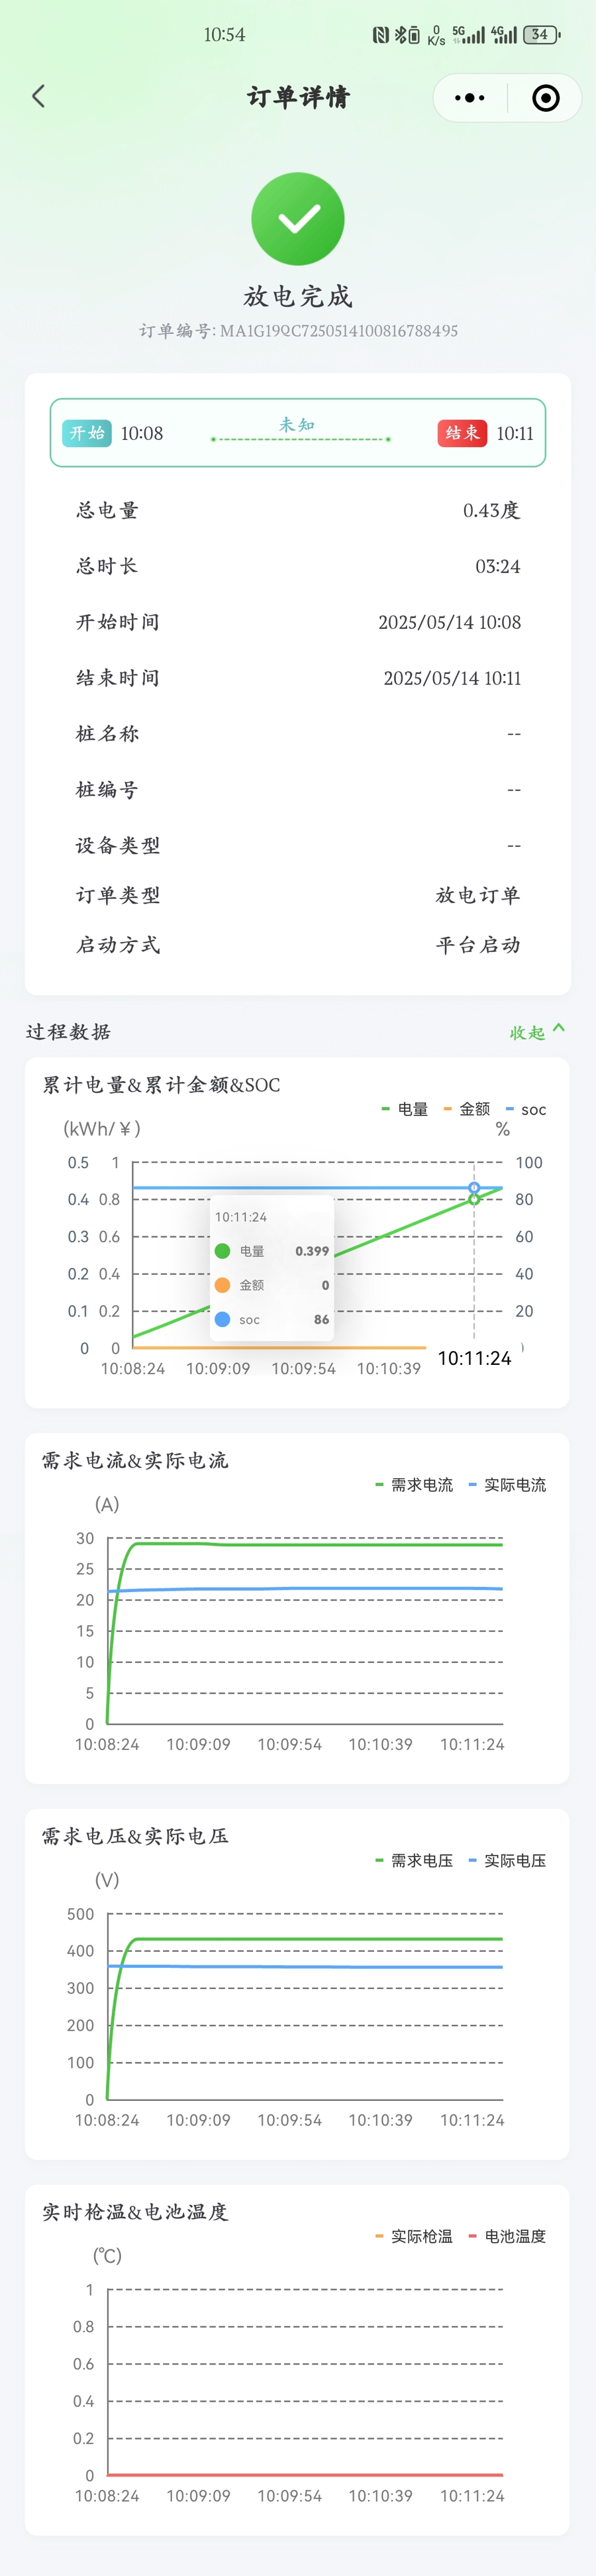Tap the back arrow icon
Screen dimensions: 596x2576
(39, 96)
